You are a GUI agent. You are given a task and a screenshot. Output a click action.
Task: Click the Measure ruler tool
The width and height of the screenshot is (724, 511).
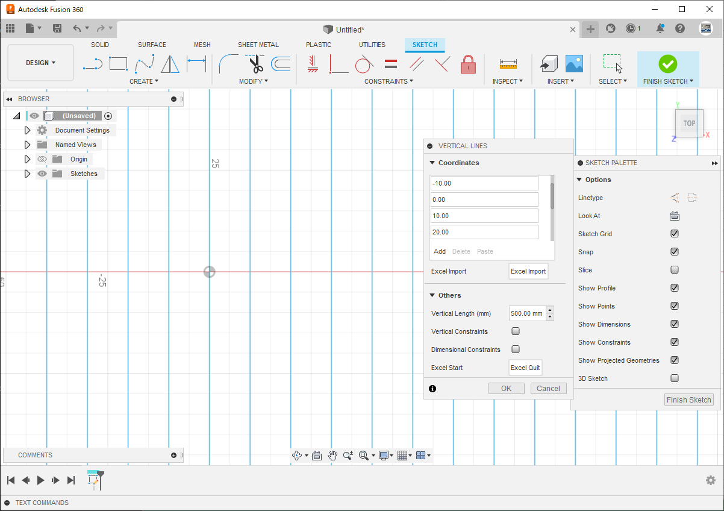point(508,63)
